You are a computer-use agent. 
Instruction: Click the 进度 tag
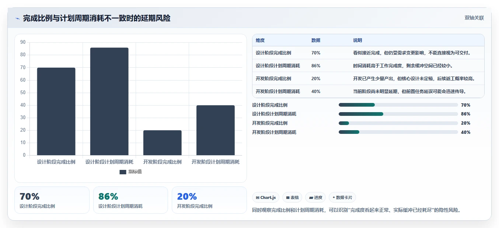[x=315, y=197]
